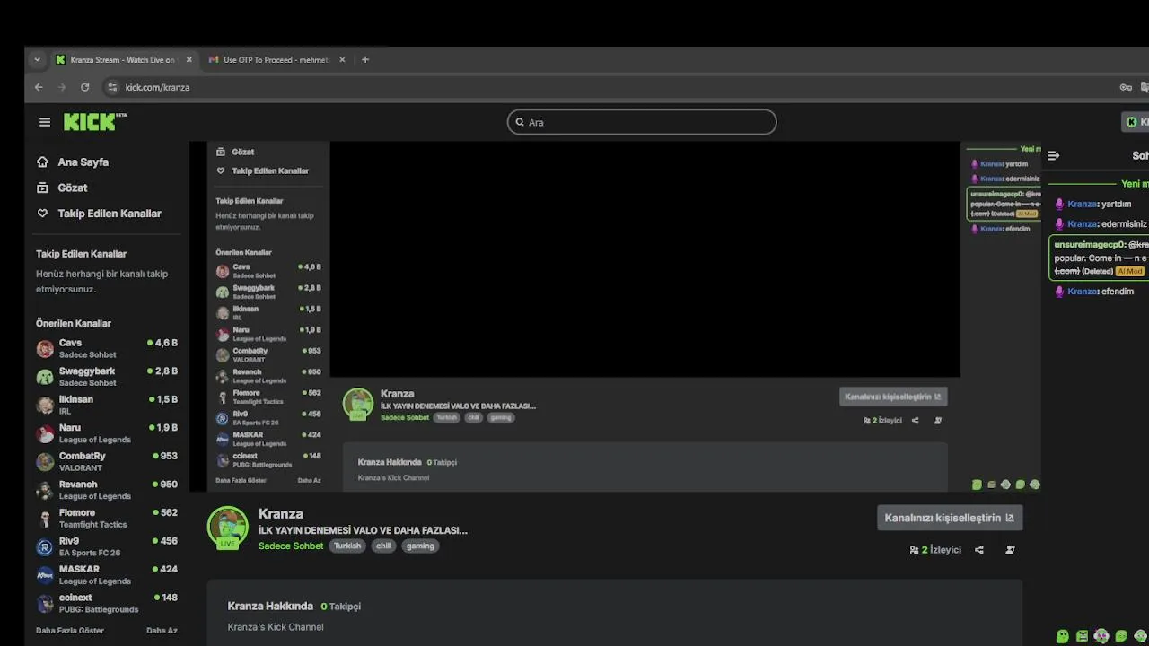1149x646 pixels.
Task: Click the share icon next to large 2 İzleyici
Action: tap(979, 550)
